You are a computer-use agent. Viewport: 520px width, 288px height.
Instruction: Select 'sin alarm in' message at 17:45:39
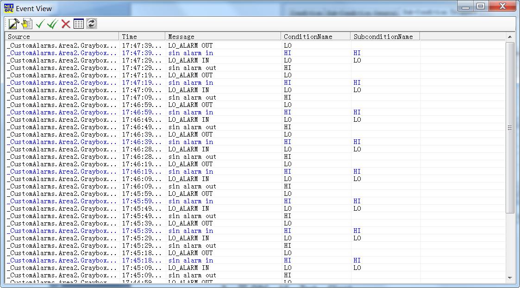point(191,231)
